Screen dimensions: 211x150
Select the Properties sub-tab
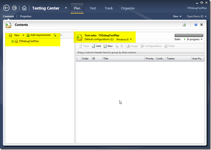click(26, 16)
